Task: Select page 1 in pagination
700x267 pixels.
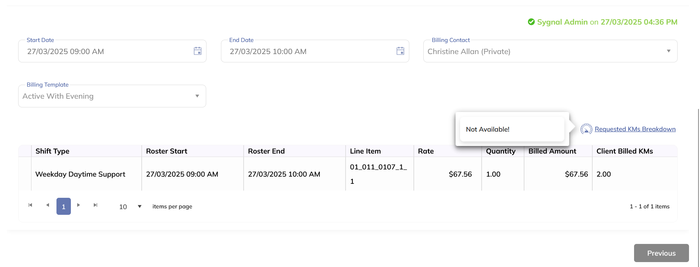Action: [64, 206]
